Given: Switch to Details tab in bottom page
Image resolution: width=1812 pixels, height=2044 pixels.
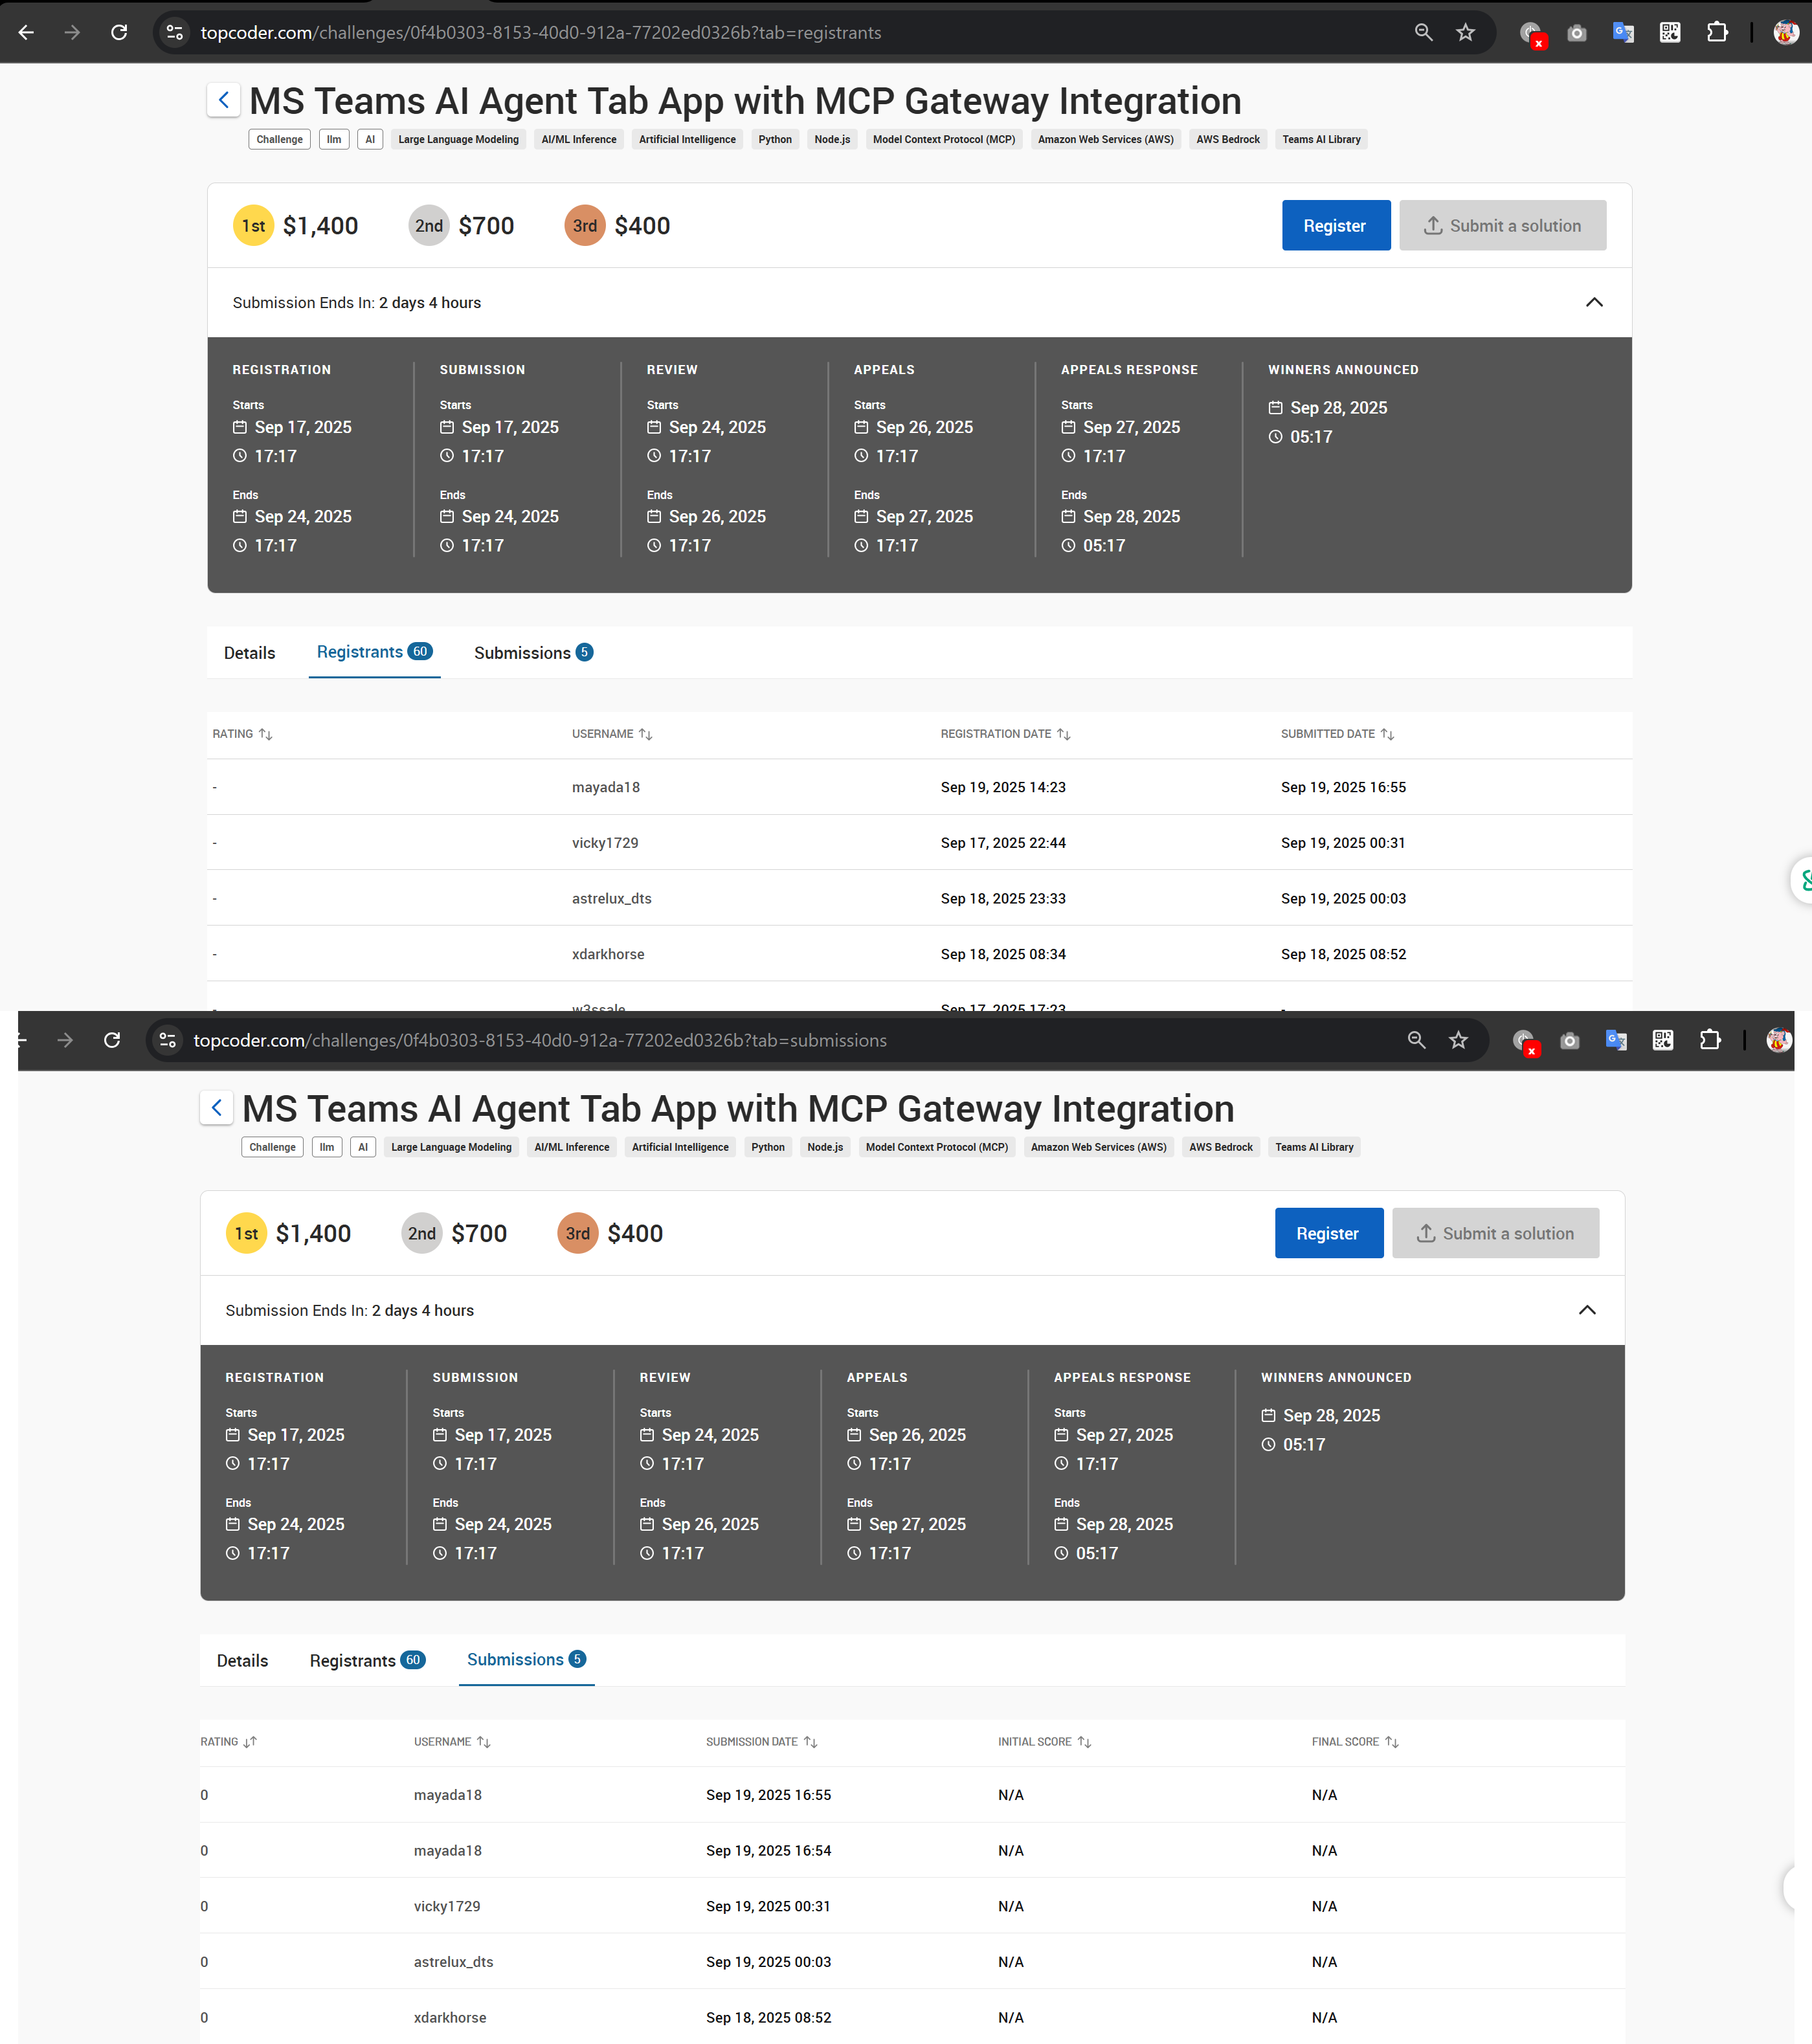Looking at the screenshot, I should coord(242,1661).
